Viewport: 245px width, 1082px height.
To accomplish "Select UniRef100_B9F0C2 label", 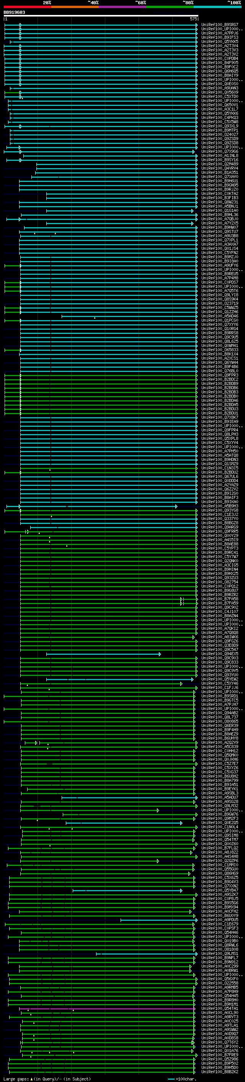I will tap(220, 67).
